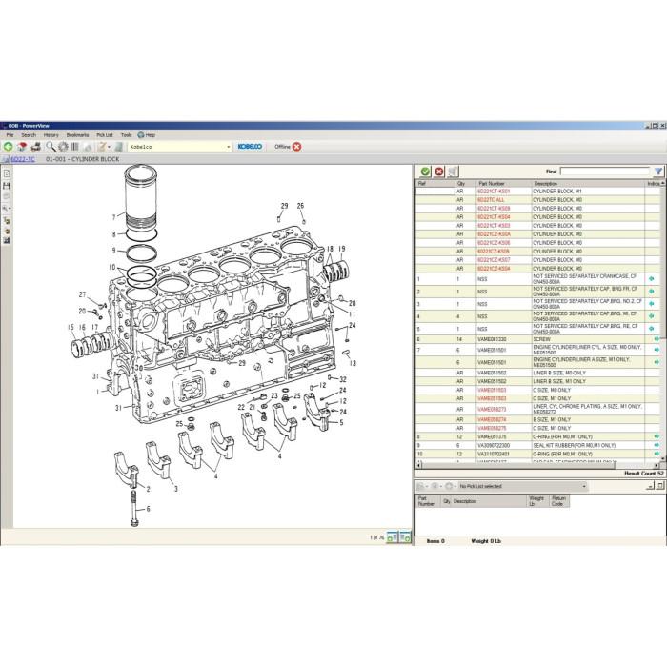
Task: Click the green back arrow in toolbar
Action: coord(8,147)
